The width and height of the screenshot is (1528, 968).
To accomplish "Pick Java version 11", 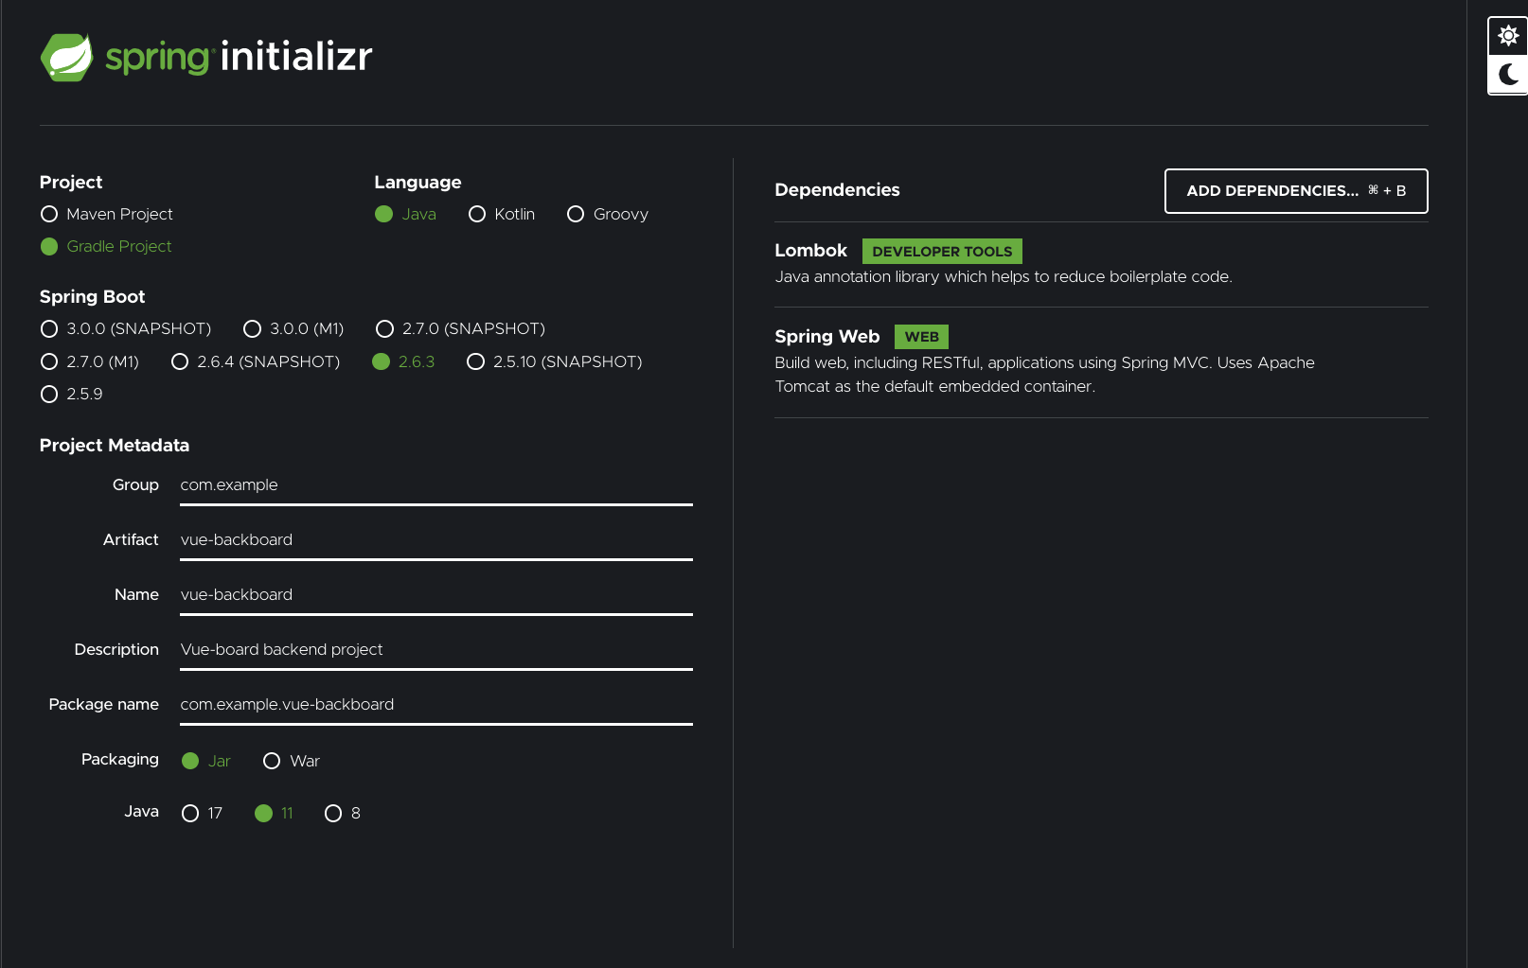I will pos(275,813).
